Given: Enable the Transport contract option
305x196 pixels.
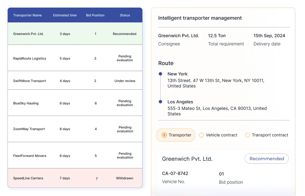Looking at the screenshot, I should coord(248,135).
